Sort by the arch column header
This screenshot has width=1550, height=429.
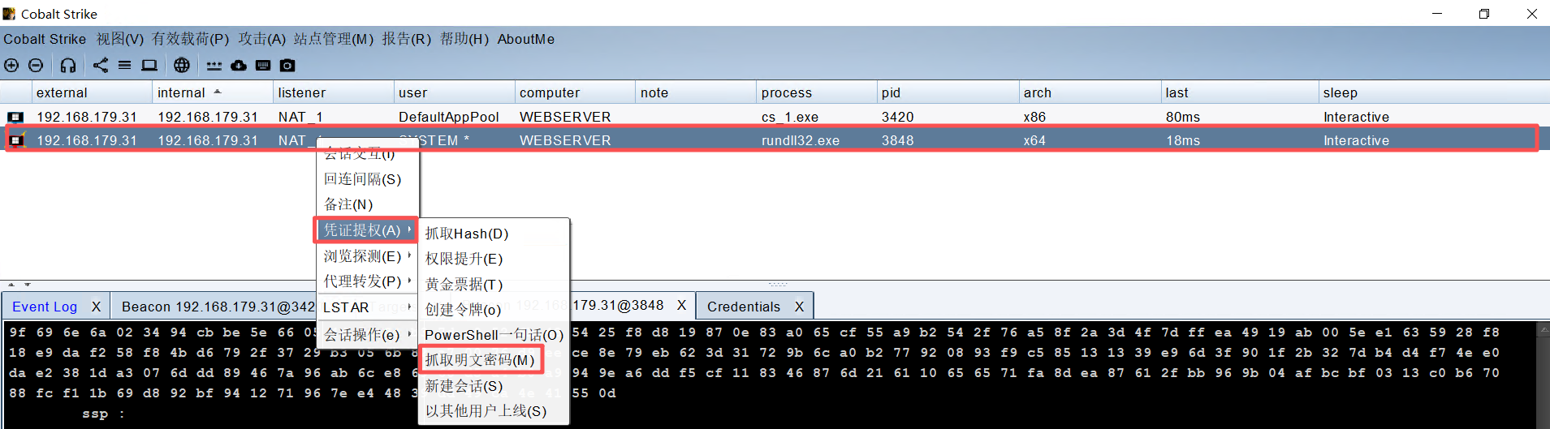1090,92
